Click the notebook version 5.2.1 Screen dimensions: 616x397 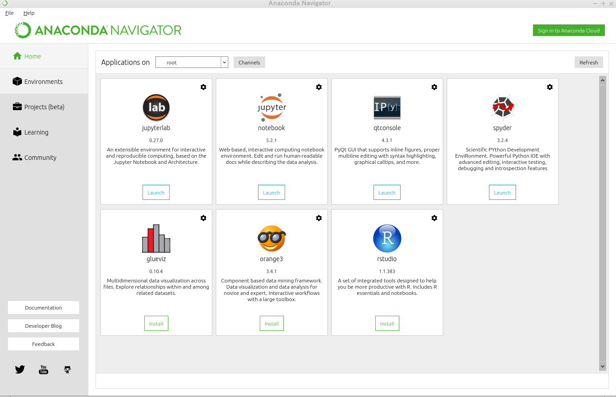point(271,140)
